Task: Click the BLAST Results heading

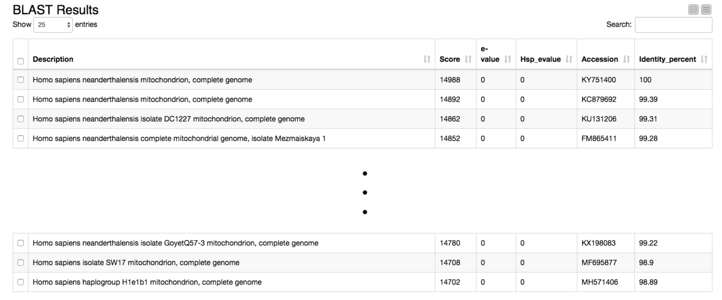Action: pos(55,10)
